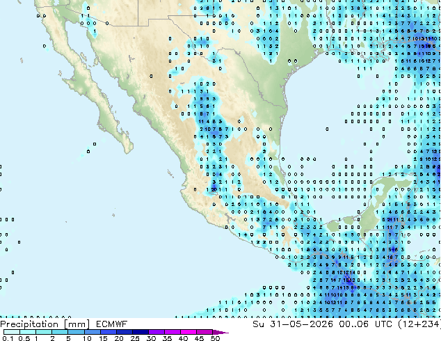Click the legend scale label '45'
441x341 pixels.
(199, 338)
